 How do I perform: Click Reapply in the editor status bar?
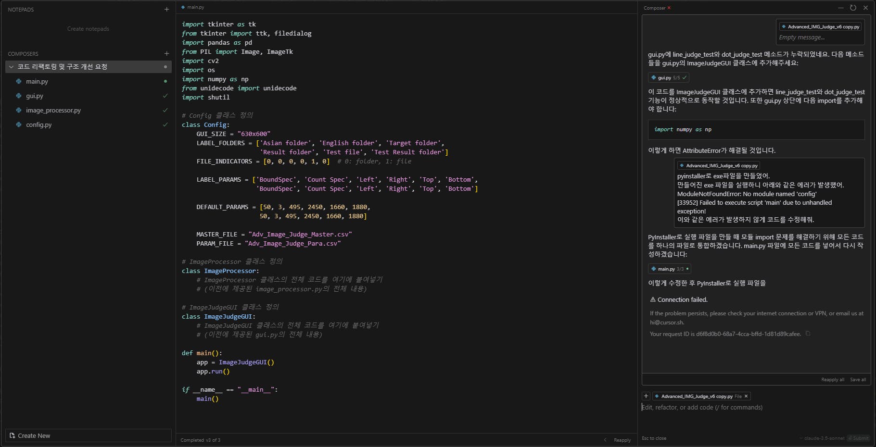pos(622,440)
